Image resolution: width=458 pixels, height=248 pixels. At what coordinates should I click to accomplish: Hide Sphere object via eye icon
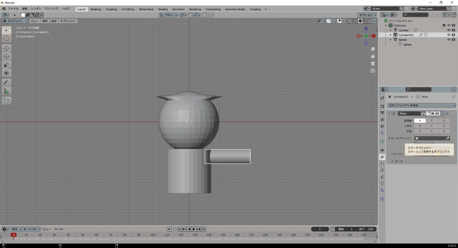pos(449,40)
